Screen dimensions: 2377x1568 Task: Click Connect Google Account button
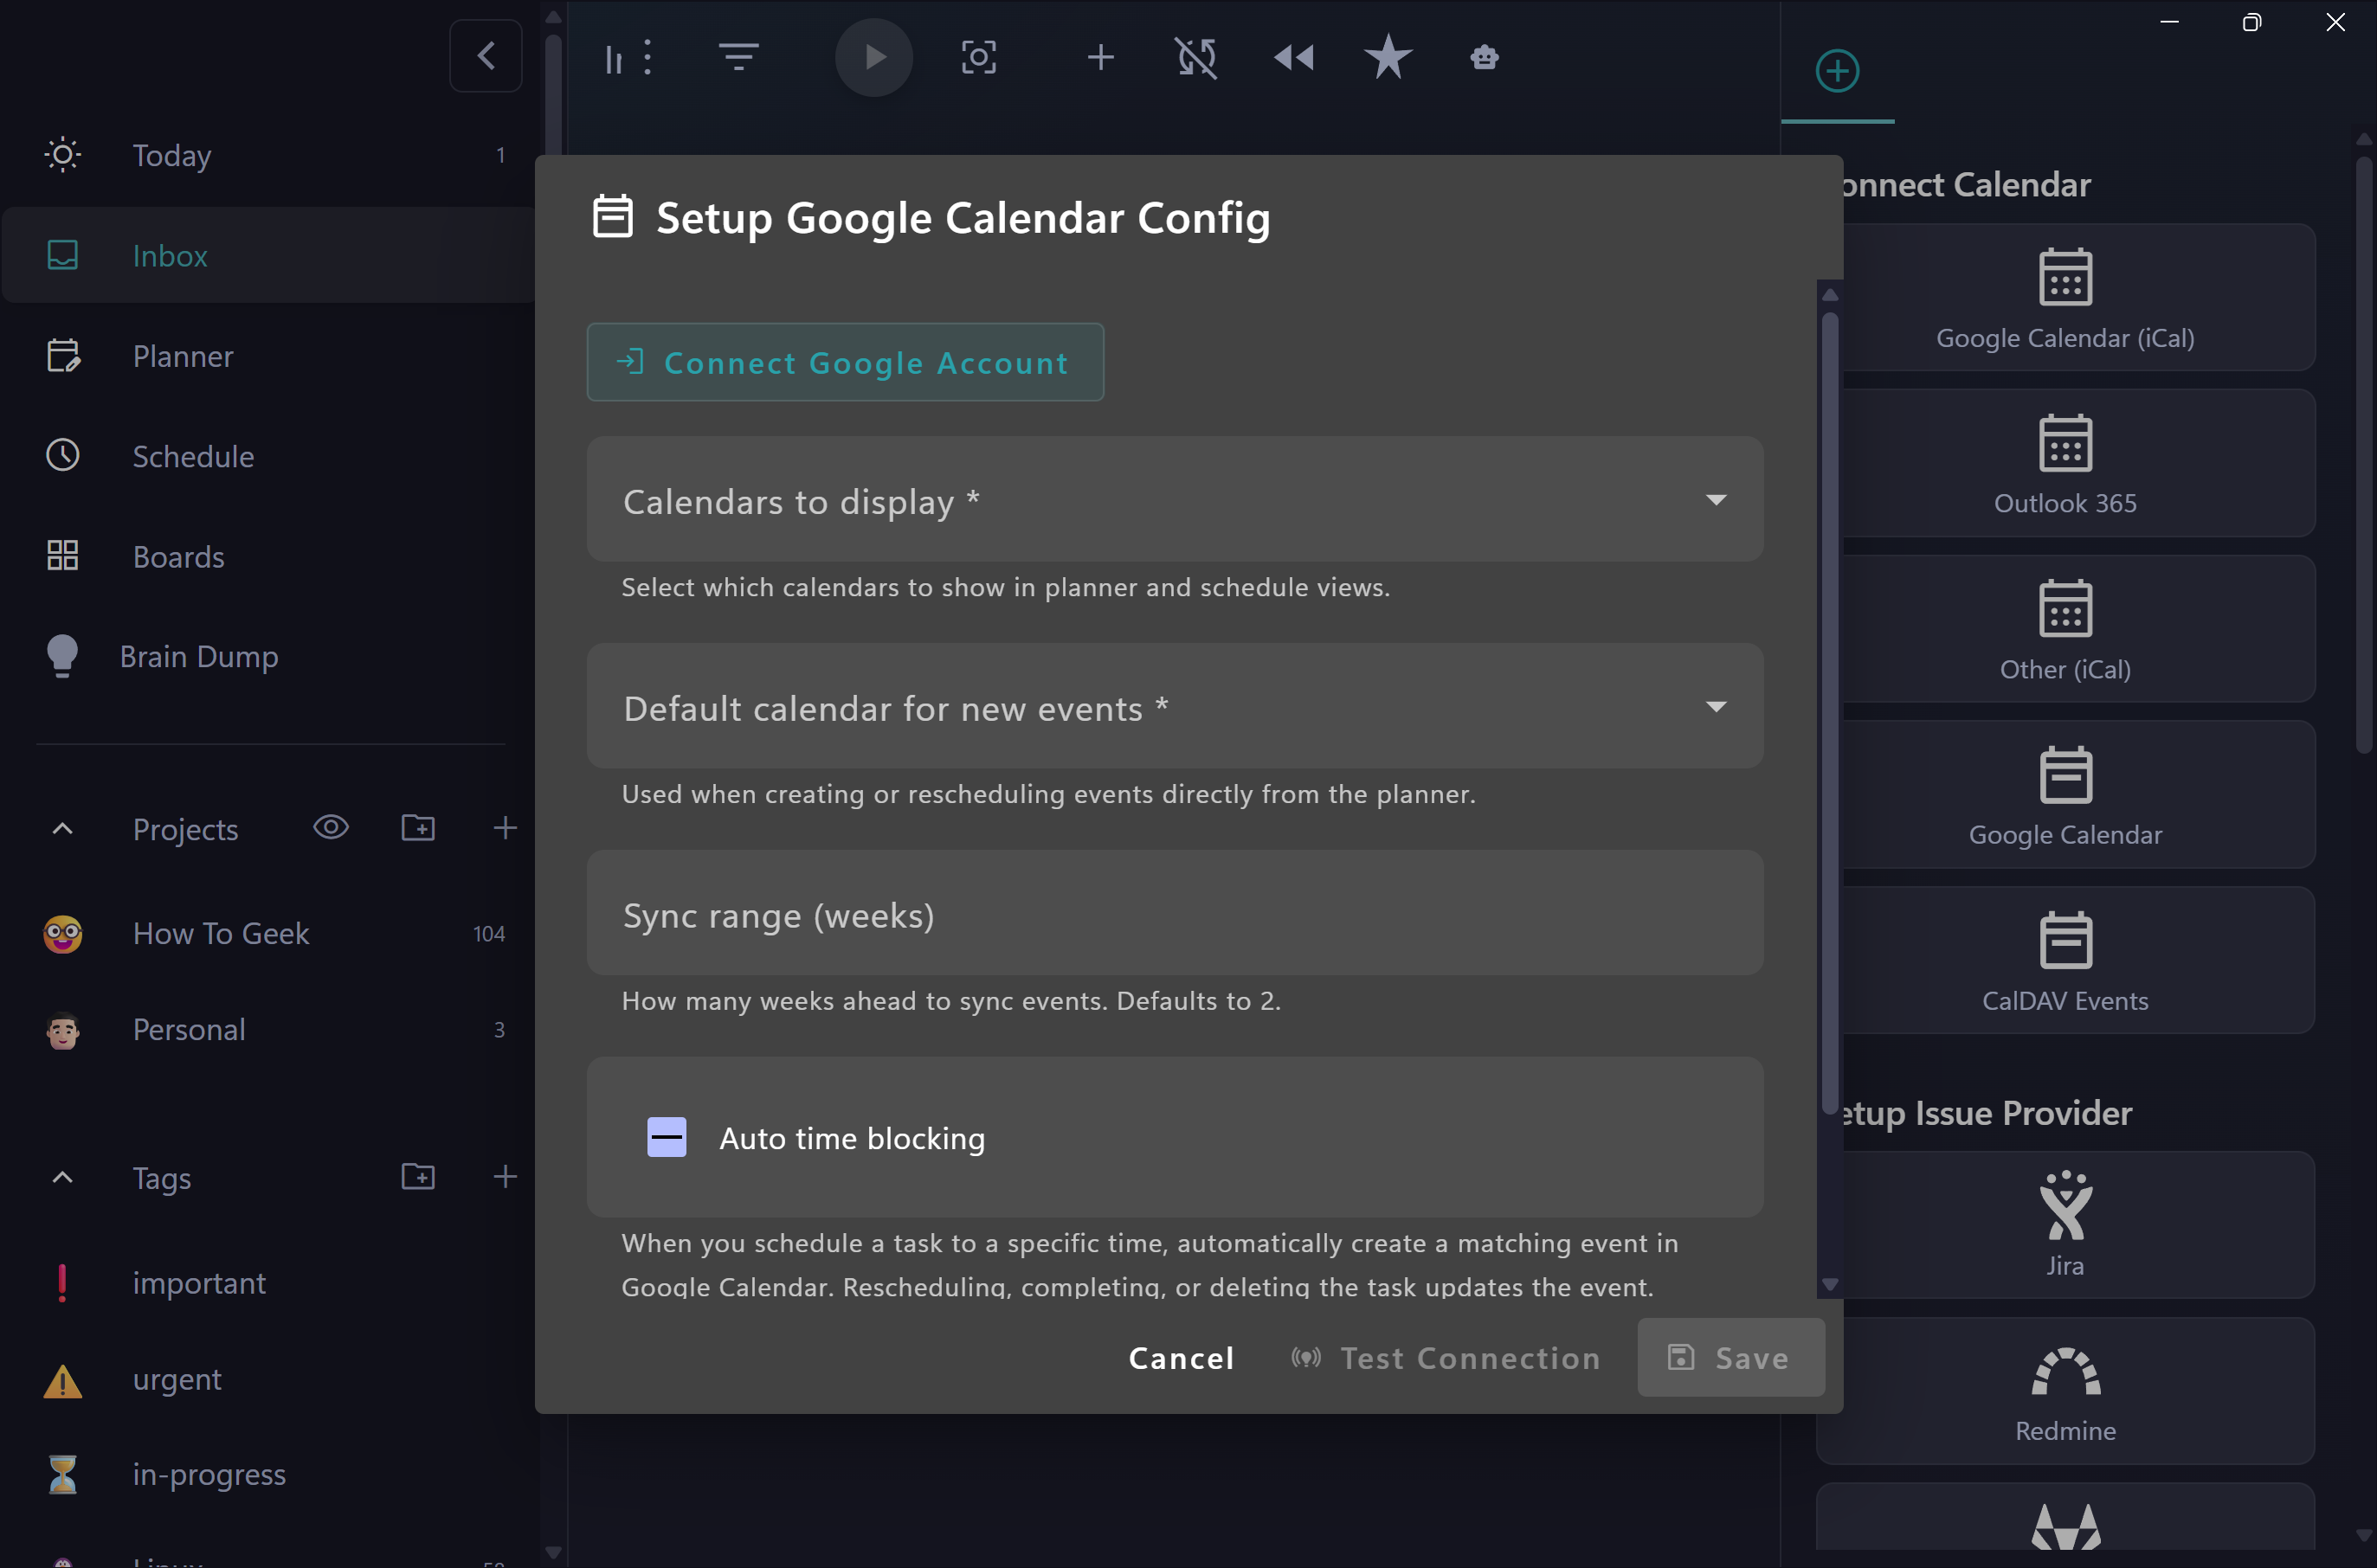[846, 362]
